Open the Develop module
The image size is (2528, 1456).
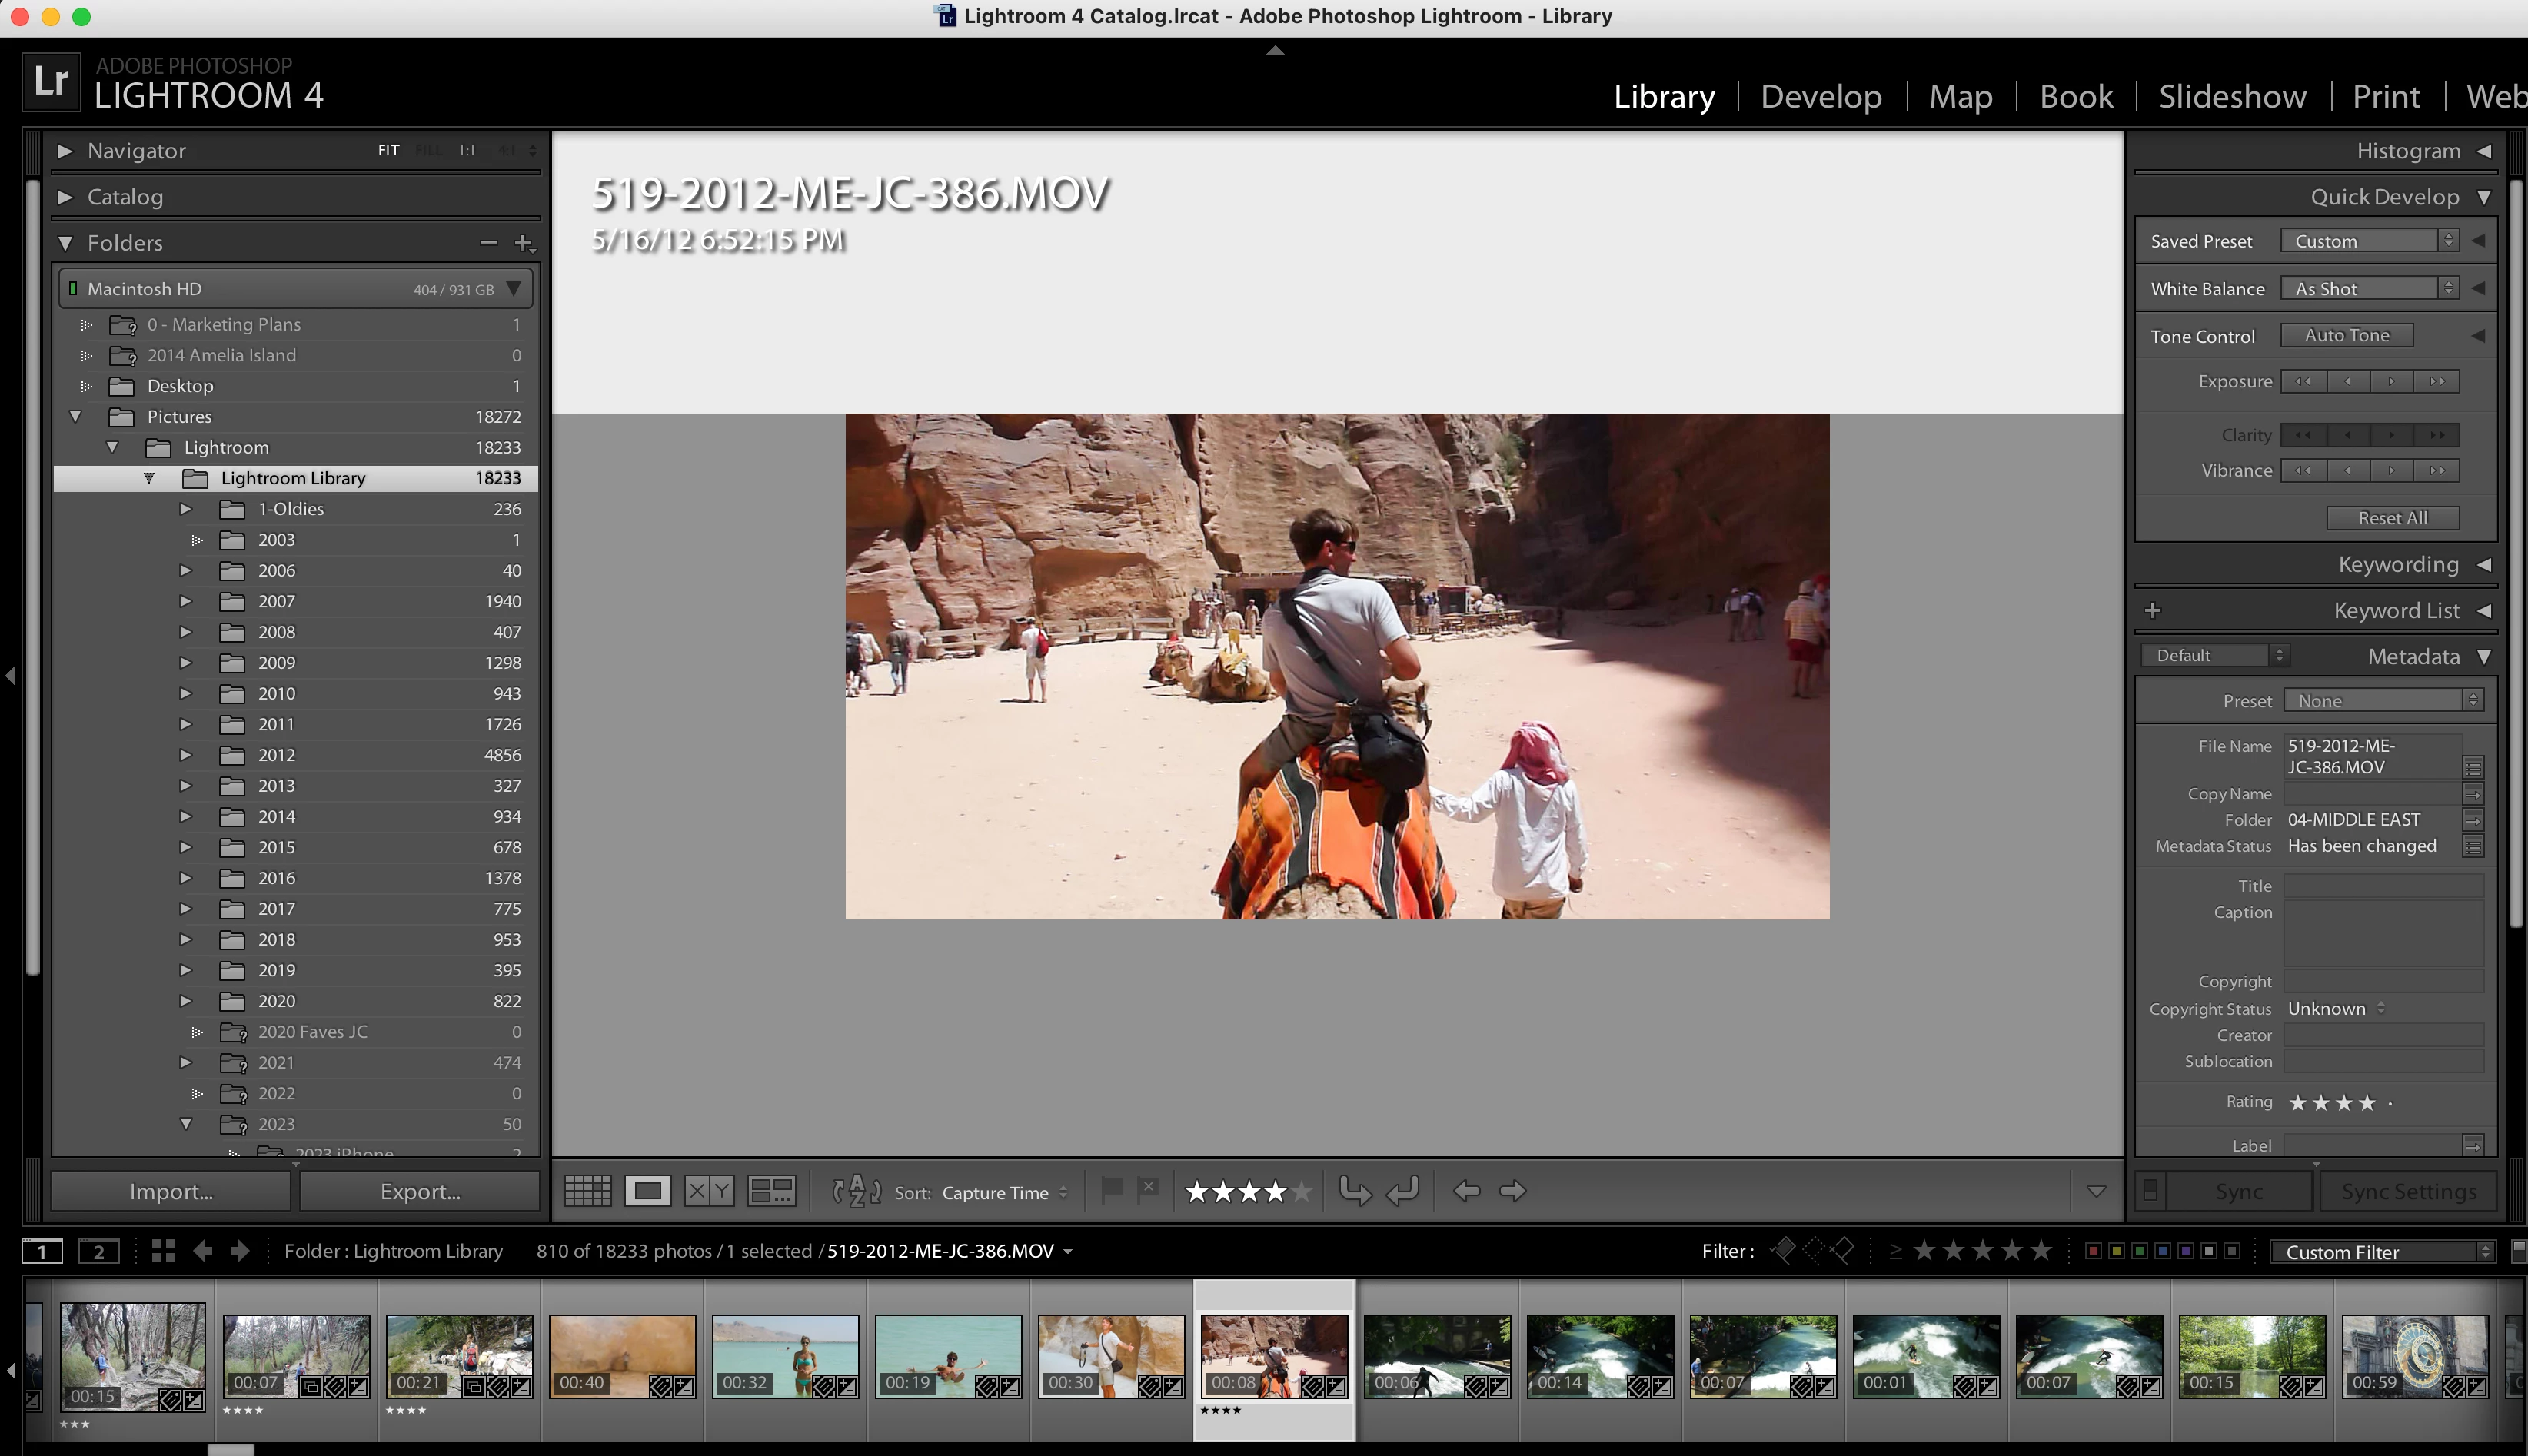[x=1820, y=96]
